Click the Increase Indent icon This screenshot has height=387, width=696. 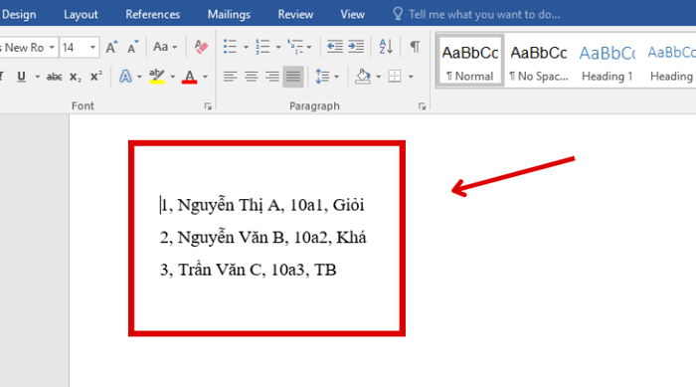pyautogui.click(x=356, y=47)
